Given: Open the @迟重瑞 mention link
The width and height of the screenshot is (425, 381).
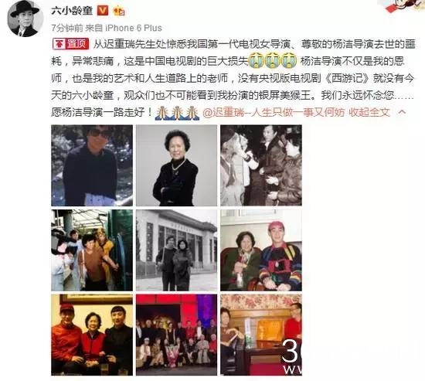Looking at the screenshot, I should pos(274,112).
